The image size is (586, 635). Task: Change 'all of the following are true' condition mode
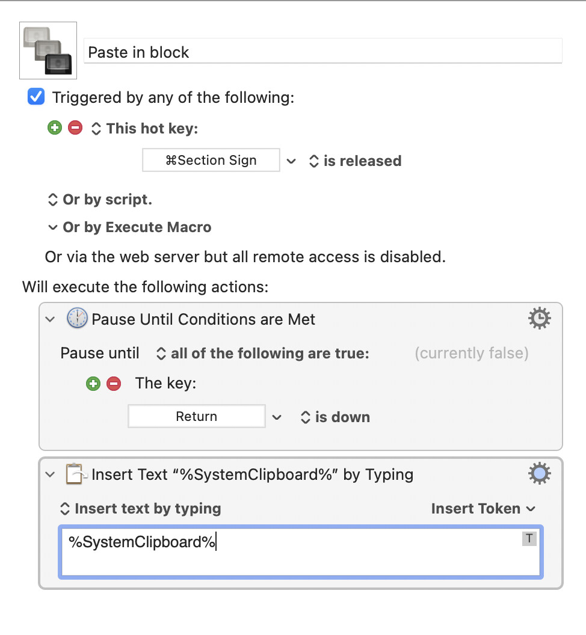click(263, 354)
